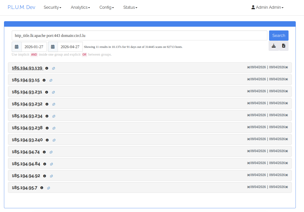The height and width of the screenshot is (212, 304).
Task: Copy the address 185.194.95.7
Action: coord(49,188)
